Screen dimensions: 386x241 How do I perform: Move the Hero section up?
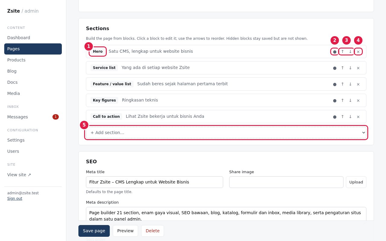(x=343, y=52)
